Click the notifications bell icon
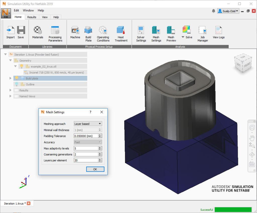 tap(213, 11)
